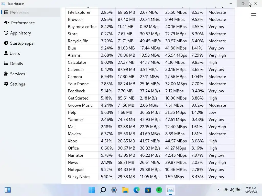Select the Calculator process
The image size is (262, 196).
point(150,62)
